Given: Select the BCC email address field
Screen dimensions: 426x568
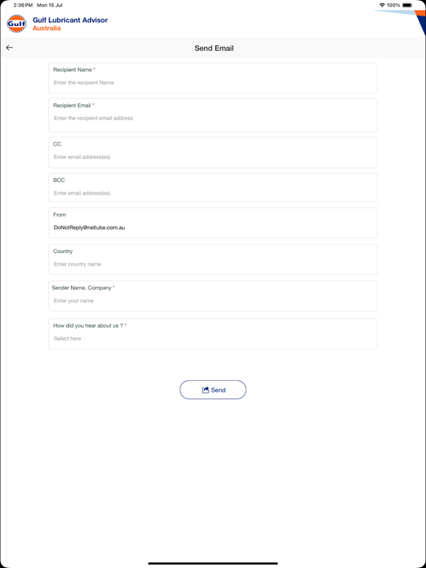Looking at the screenshot, I should coord(213,187).
